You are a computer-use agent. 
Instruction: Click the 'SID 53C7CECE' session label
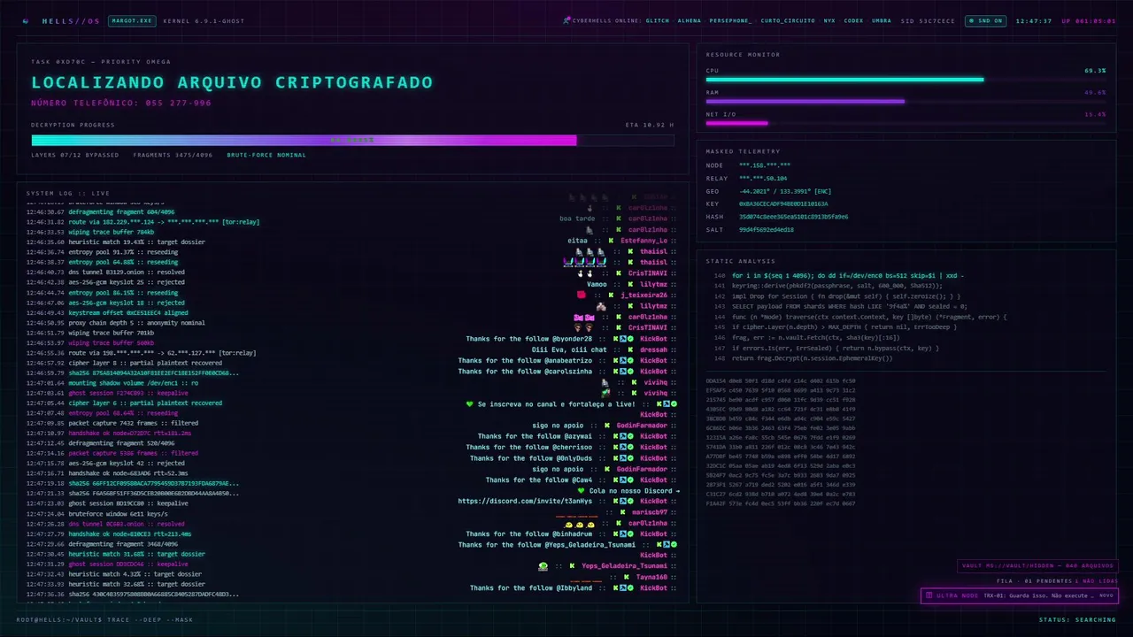point(928,20)
